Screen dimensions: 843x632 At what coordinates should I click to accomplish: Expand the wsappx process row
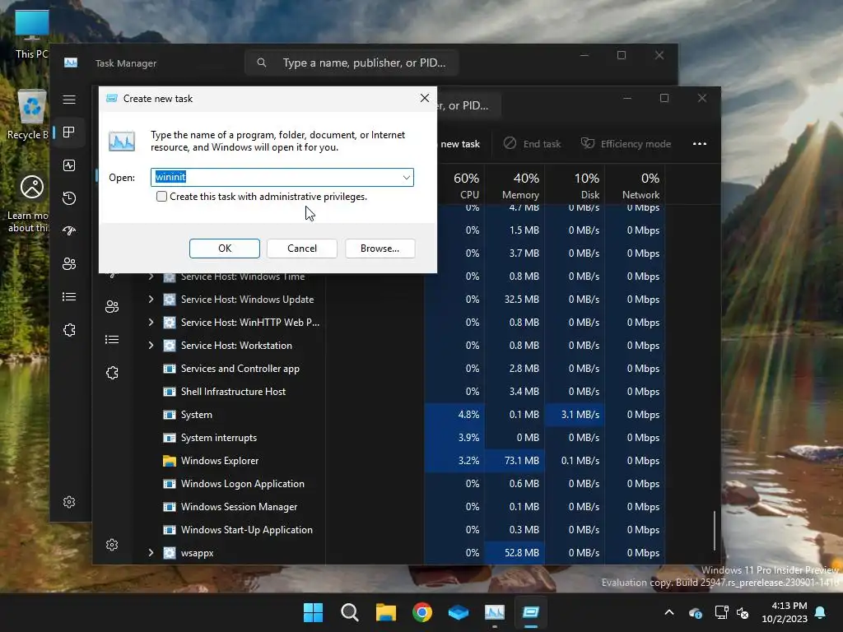pyautogui.click(x=151, y=552)
